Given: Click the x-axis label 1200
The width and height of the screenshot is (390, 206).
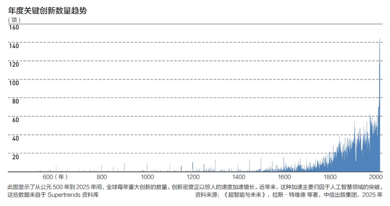Looking at the screenshot, I should (x=193, y=177).
